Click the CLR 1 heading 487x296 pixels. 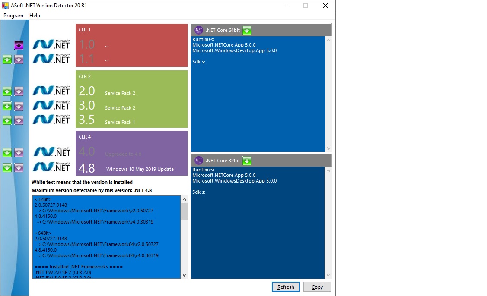pyautogui.click(x=85, y=30)
